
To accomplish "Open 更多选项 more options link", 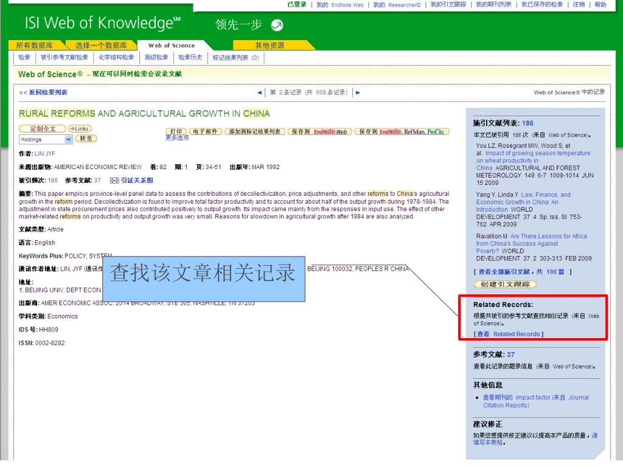I will click(177, 138).
